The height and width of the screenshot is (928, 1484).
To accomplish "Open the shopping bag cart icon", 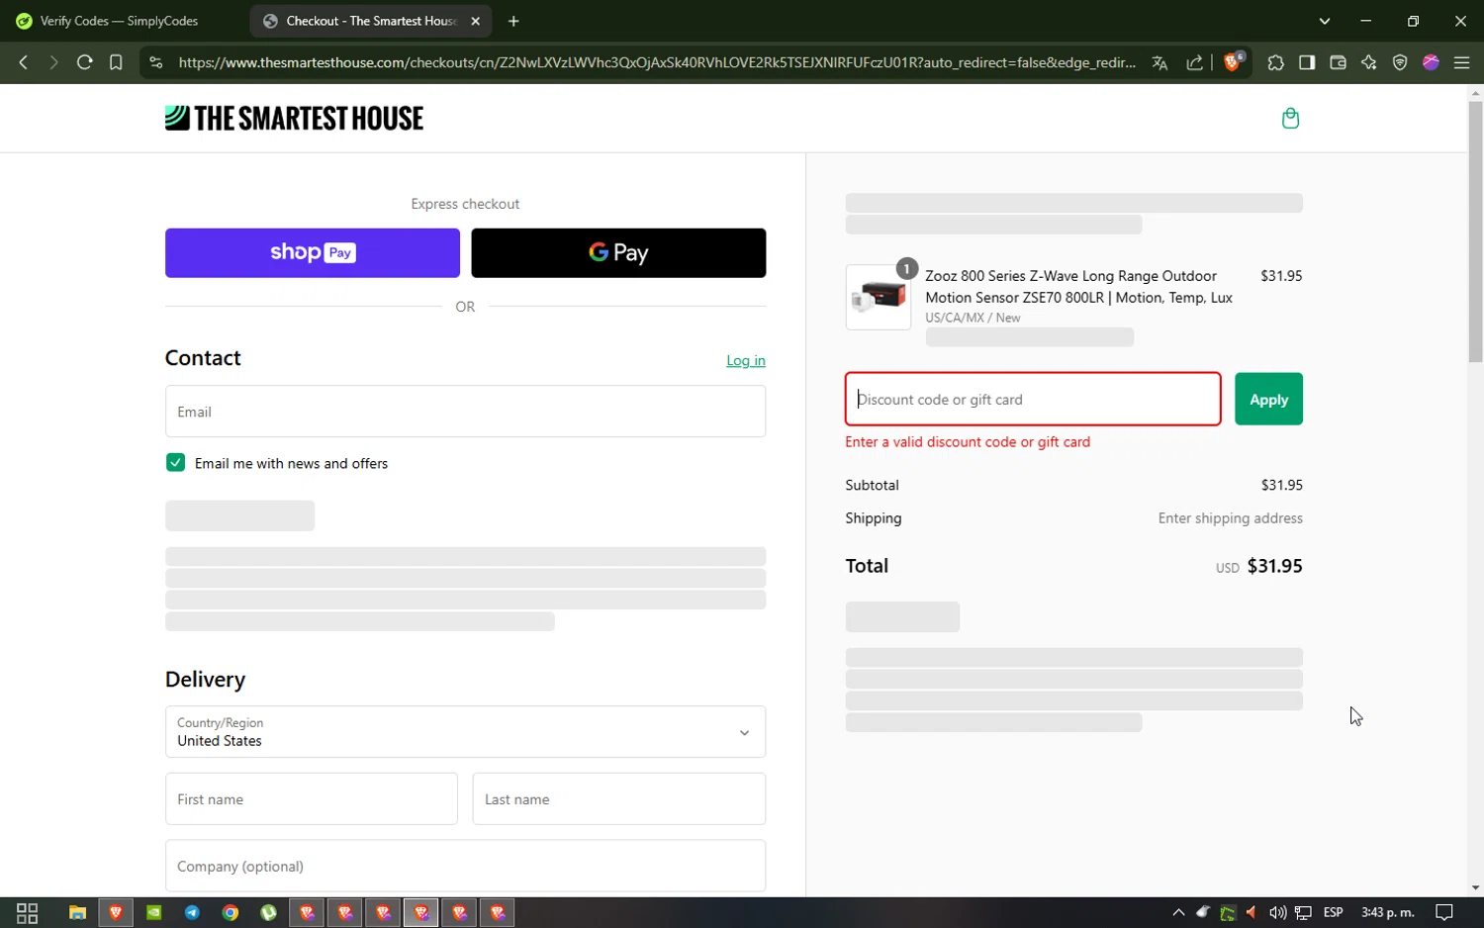I will (1290, 119).
